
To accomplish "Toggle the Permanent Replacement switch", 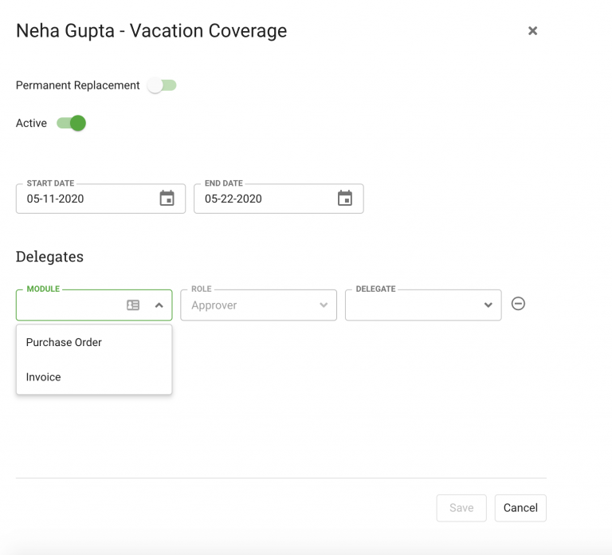I will pyautogui.click(x=162, y=85).
